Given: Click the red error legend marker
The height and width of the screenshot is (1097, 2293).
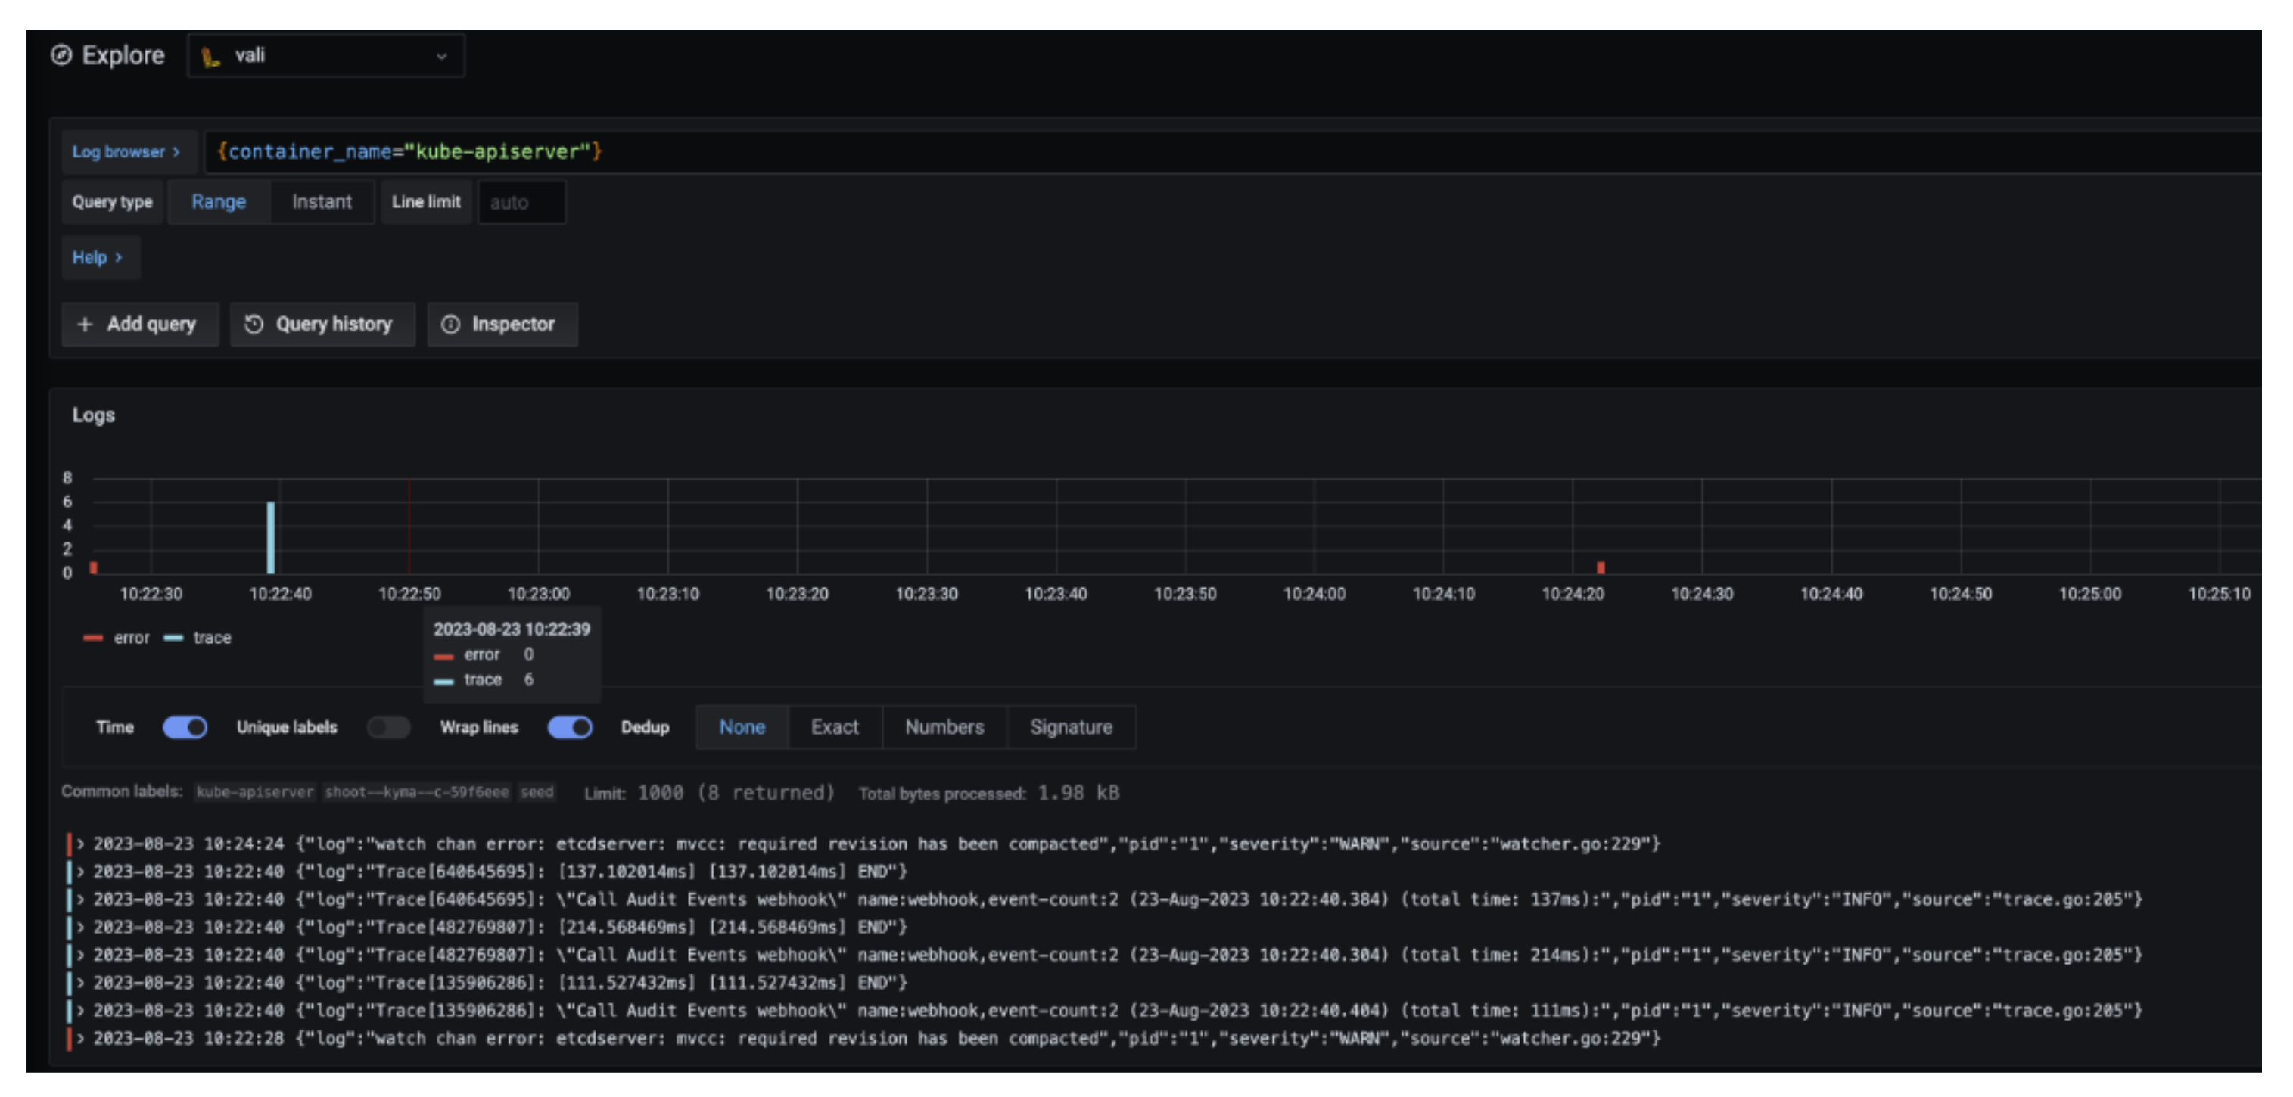Looking at the screenshot, I should tap(92, 638).
